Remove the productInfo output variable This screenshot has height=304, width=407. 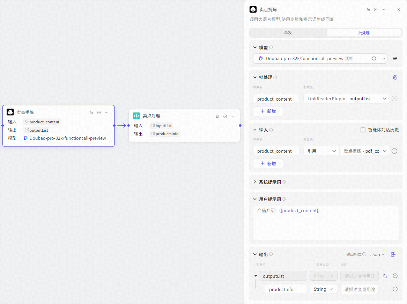tap(395, 289)
